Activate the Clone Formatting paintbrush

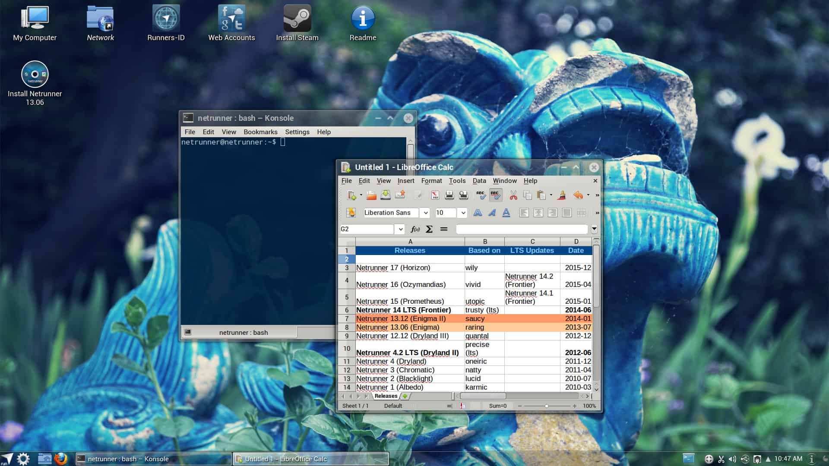click(562, 195)
